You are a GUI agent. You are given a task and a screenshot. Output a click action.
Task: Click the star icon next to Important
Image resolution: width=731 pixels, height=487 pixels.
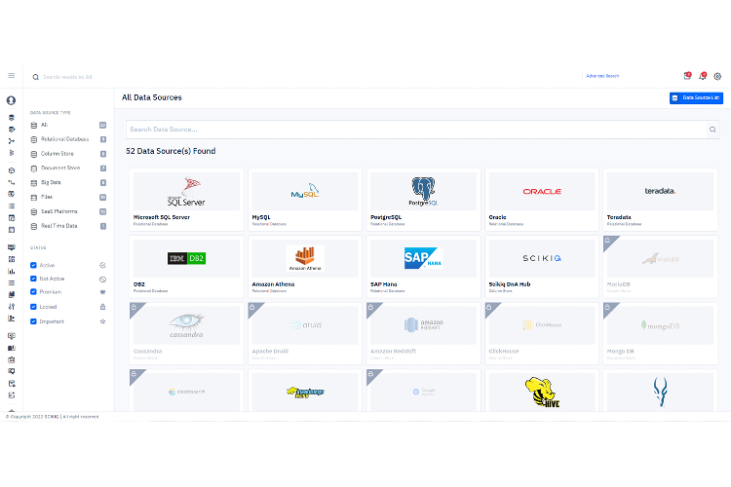point(102,321)
